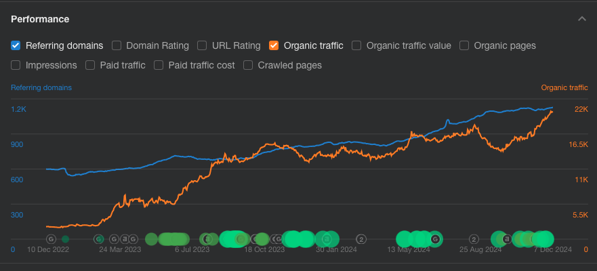Click the Performance section heading

coord(40,19)
